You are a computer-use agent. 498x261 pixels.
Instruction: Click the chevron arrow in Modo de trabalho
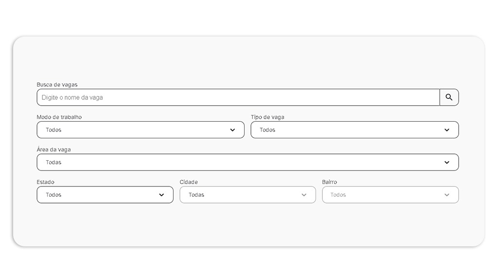(x=232, y=130)
